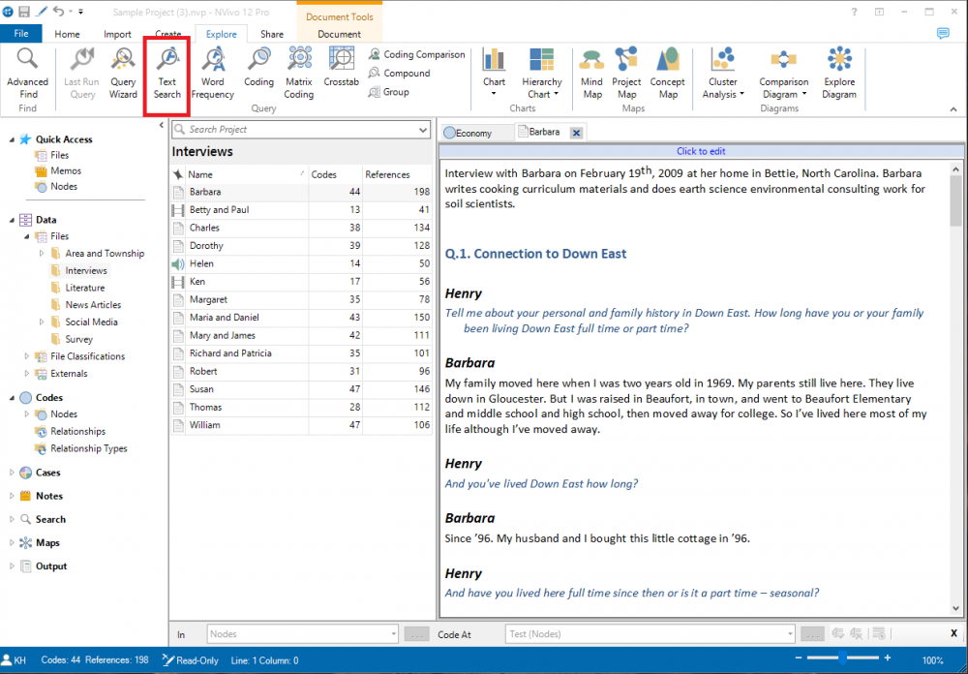Launch the Query Wizard
This screenshot has height=674, width=968.
123,75
